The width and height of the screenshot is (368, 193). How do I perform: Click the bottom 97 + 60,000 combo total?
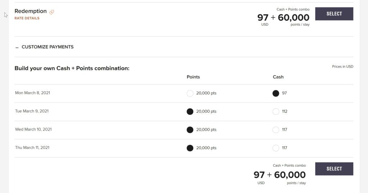coord(280,175)
